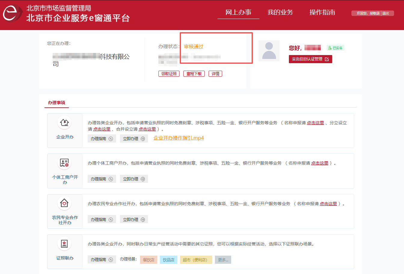Click the 已实名 verified badge

tap(335, 48)
